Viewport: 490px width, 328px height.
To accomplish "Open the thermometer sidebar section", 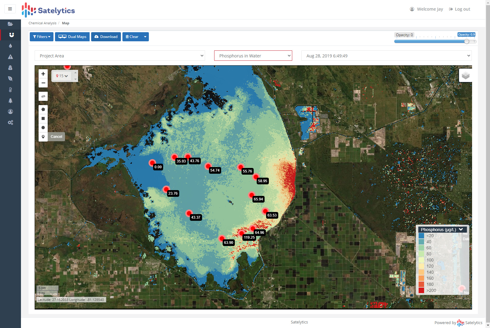I will pos(10,90).
